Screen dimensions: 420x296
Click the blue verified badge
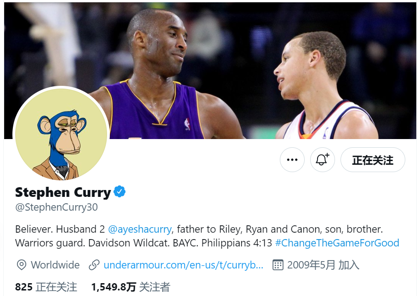pos(119,192)
